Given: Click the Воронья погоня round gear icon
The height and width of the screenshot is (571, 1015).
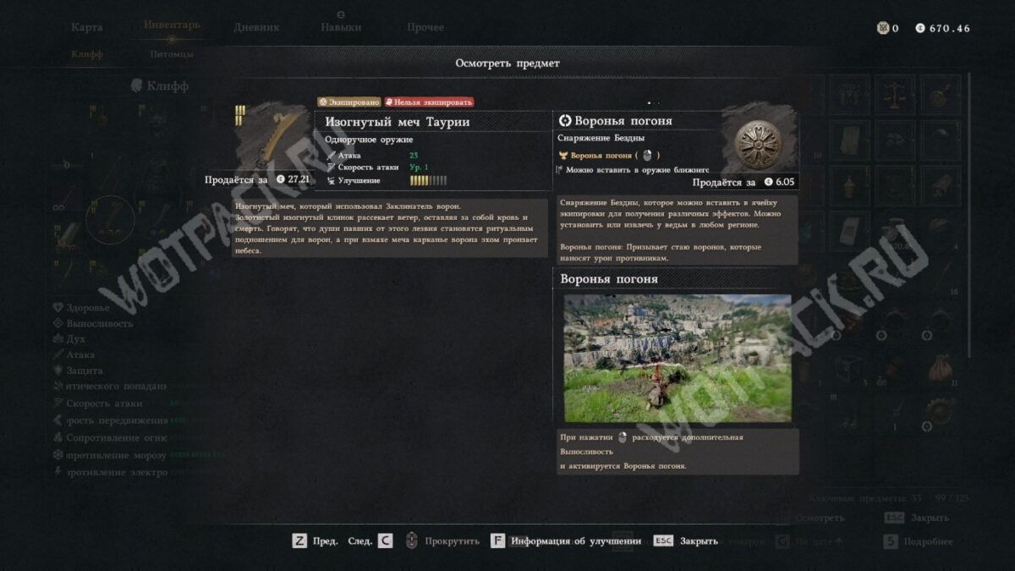Looking at the screenshot, I should (x=758, y=146).
